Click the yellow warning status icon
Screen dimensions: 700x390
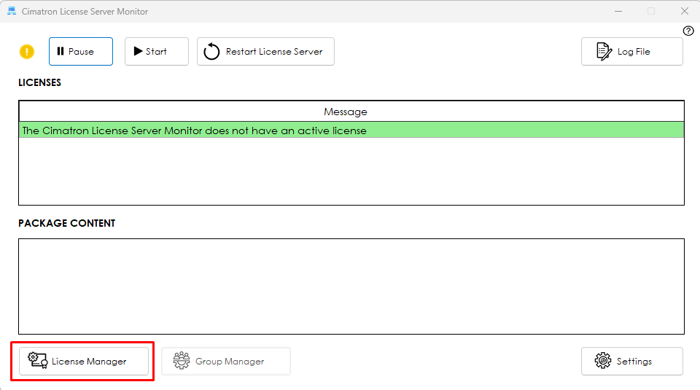pyautogui.click(x=27, y=52)
